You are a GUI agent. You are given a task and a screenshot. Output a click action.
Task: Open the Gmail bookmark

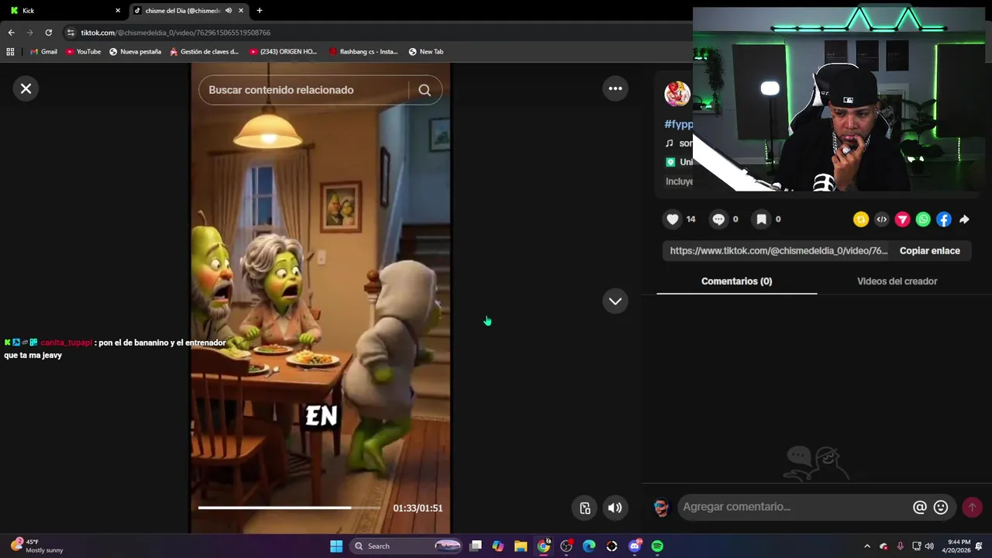tap(43, 52)
